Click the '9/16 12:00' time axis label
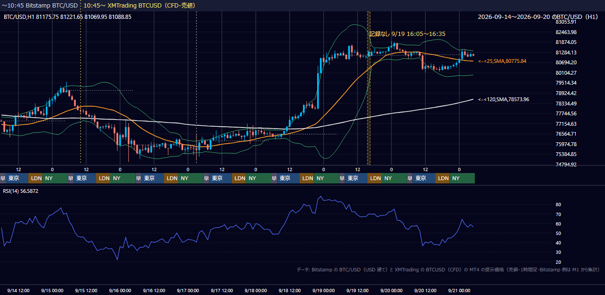Viewport: 605px width, 295px height. [154, 290]
